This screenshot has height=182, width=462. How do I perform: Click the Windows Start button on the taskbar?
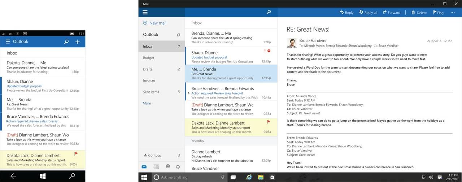pos(144,177)
